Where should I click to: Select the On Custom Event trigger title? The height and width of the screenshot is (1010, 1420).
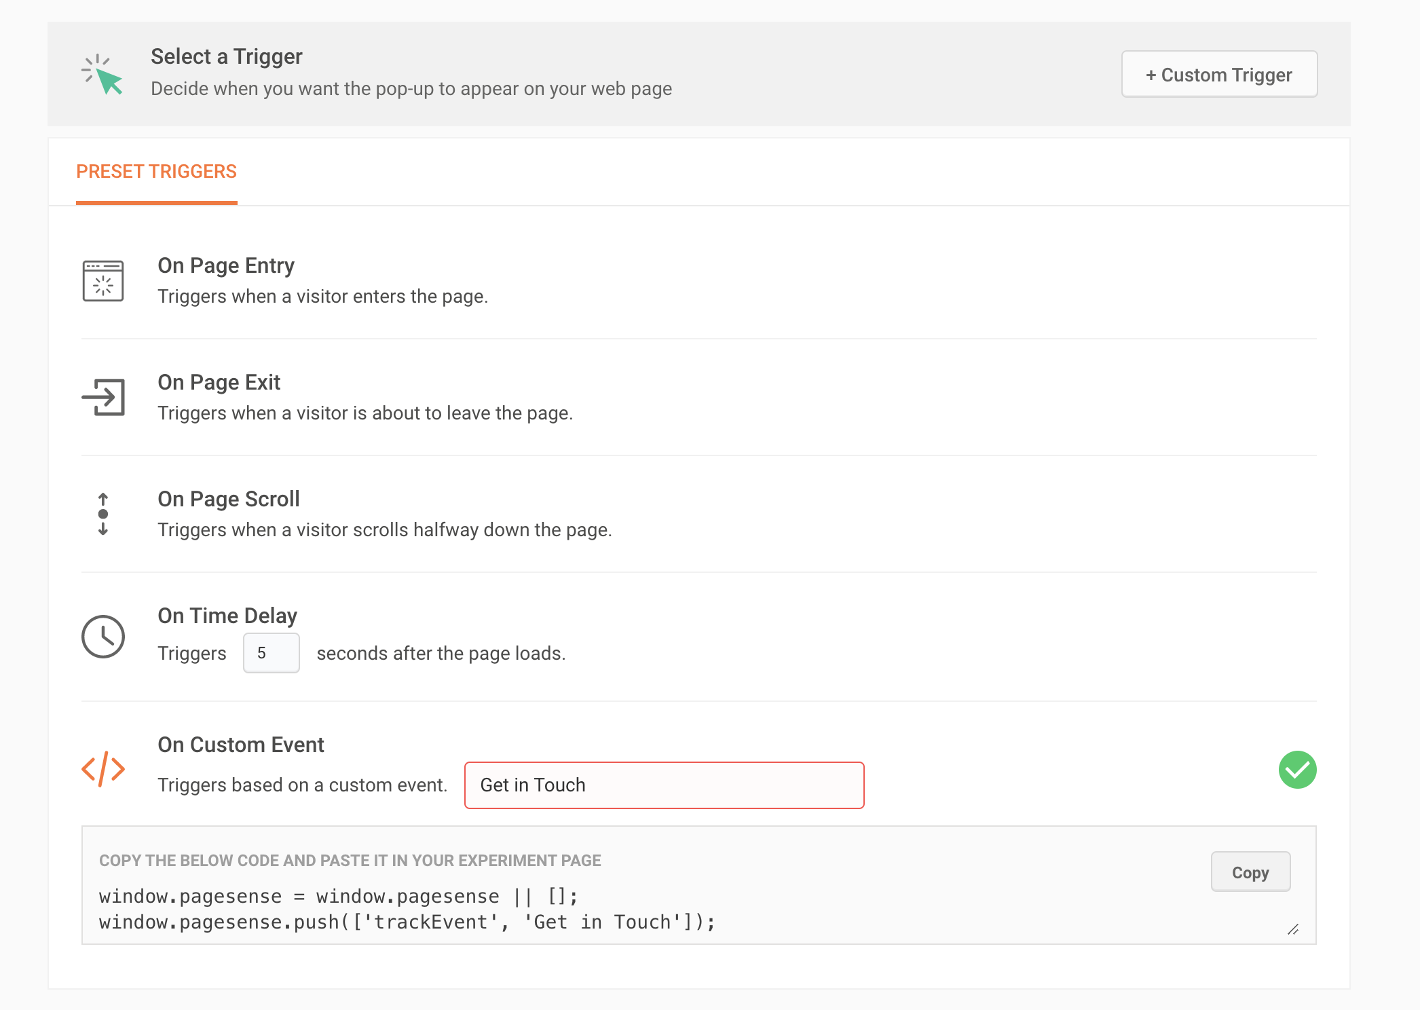click(x=241, y=745)
